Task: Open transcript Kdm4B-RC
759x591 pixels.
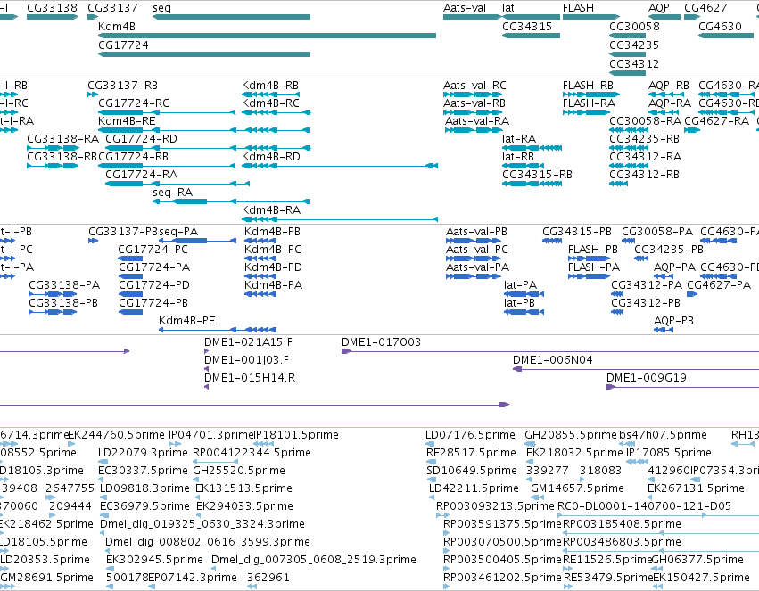Action: [x=270, y=103]
